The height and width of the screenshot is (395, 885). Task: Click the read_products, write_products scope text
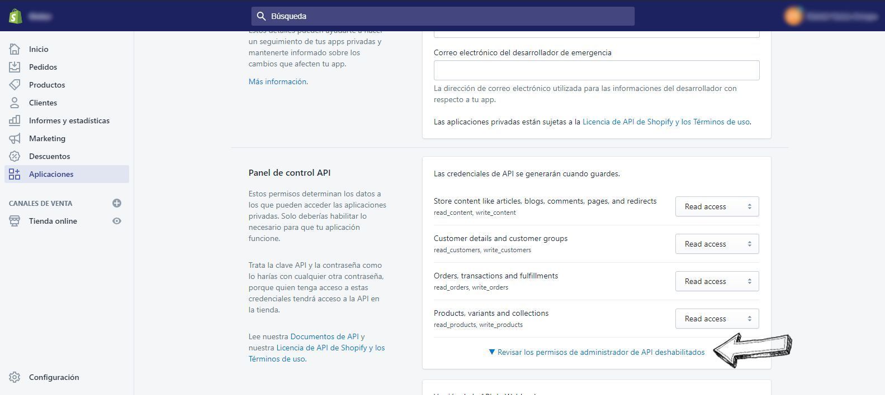point(478,325)
